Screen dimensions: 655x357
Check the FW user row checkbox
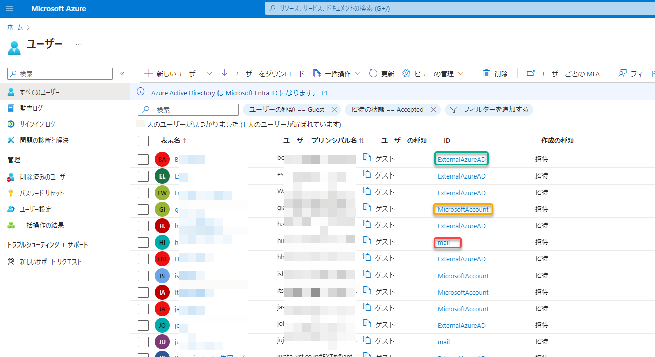pyautogui.click(x=143, y=193)
